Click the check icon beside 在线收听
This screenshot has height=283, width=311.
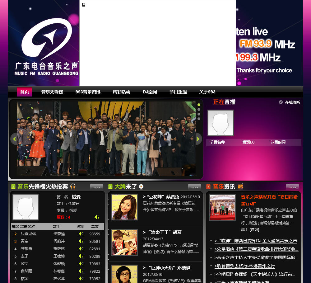(x=281, y=102)
